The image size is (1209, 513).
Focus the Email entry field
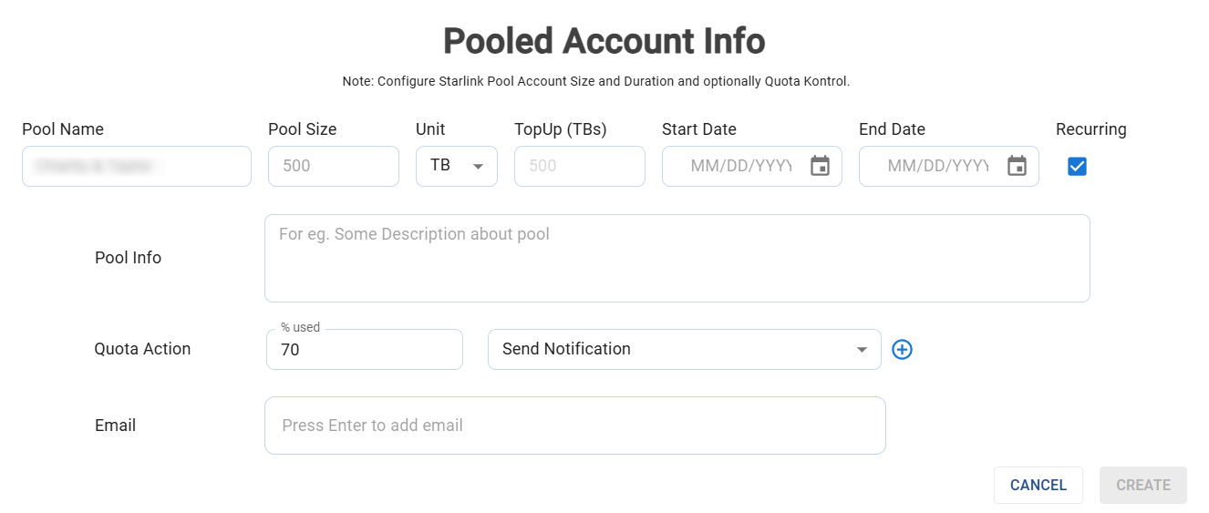click(x=574, y=426)
